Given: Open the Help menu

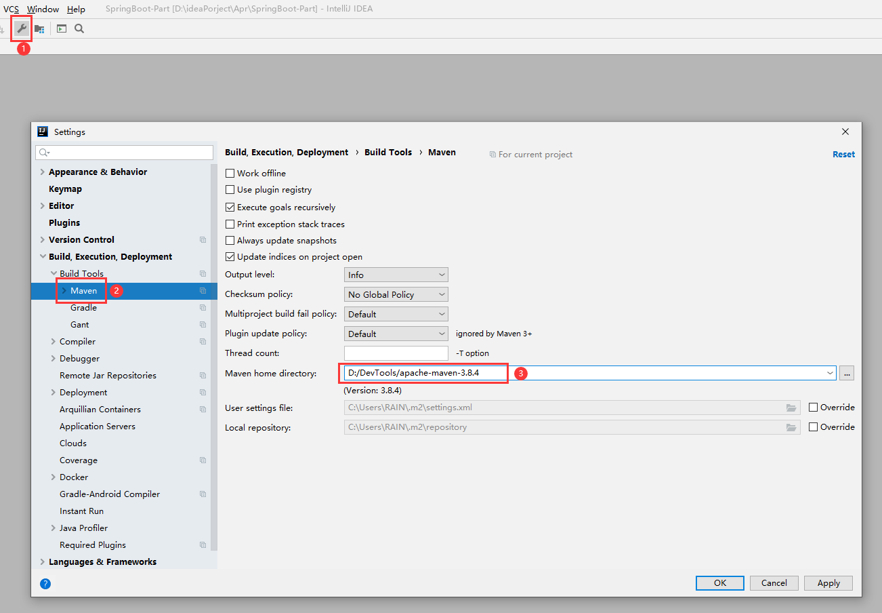Looking at the screenshot, I should tap(77, 9).
